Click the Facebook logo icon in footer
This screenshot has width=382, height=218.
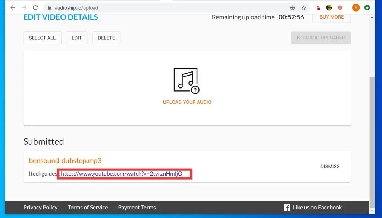[287, 207]
